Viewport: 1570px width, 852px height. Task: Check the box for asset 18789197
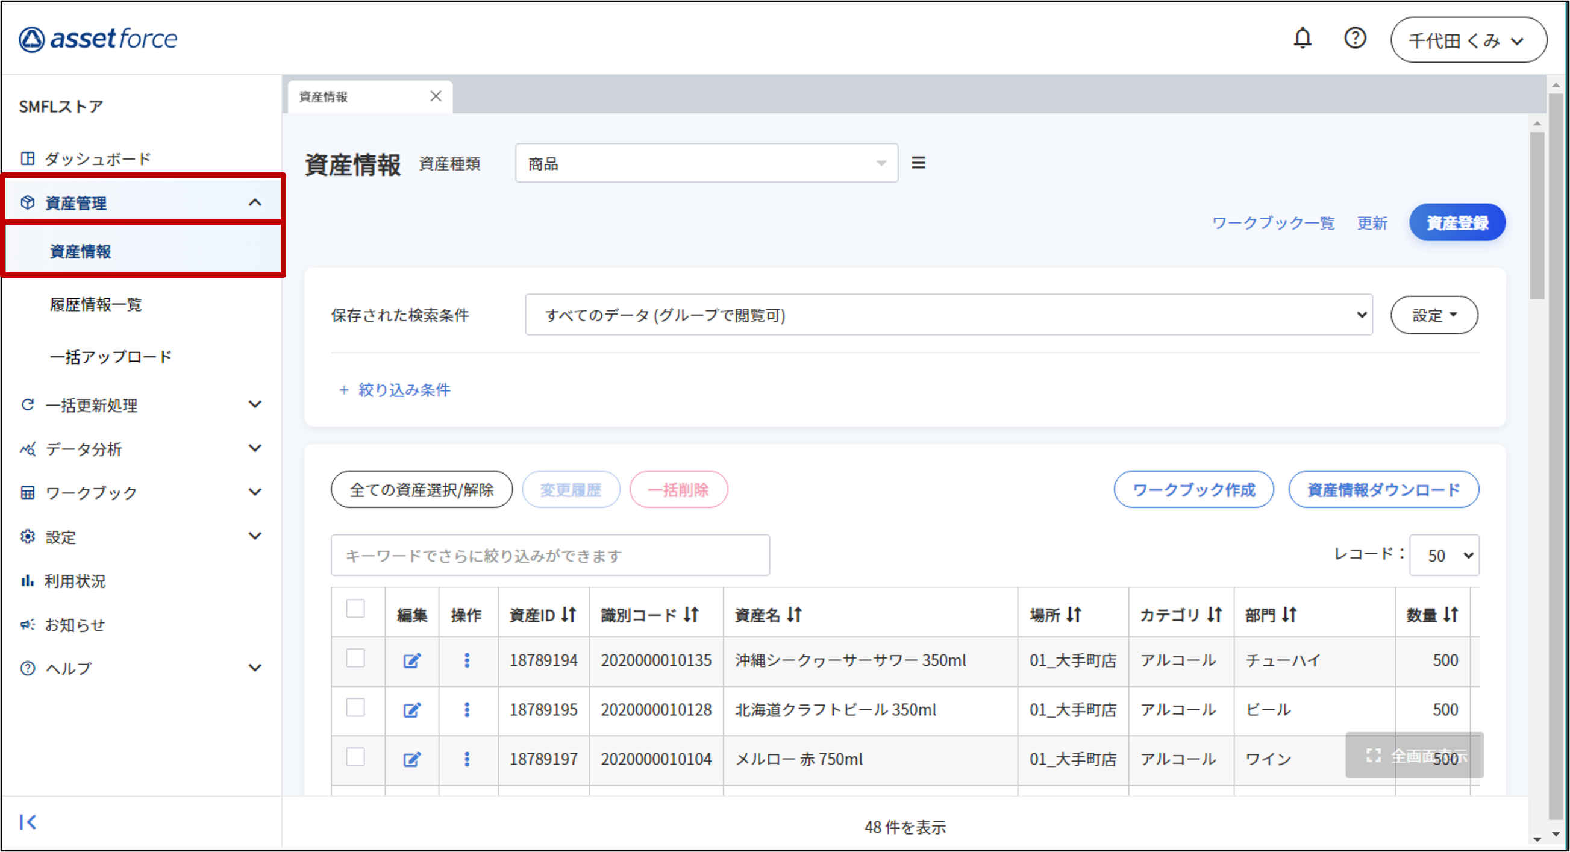pyautogui.click(x=355, y=757)
